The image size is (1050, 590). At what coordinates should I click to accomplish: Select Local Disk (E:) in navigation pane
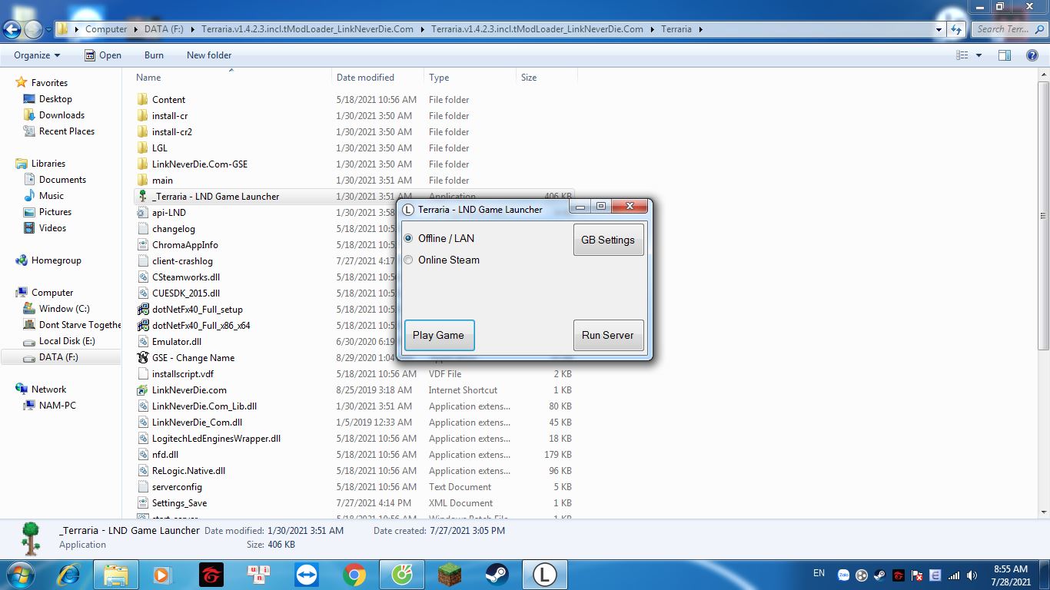click(x=67, y=341)
